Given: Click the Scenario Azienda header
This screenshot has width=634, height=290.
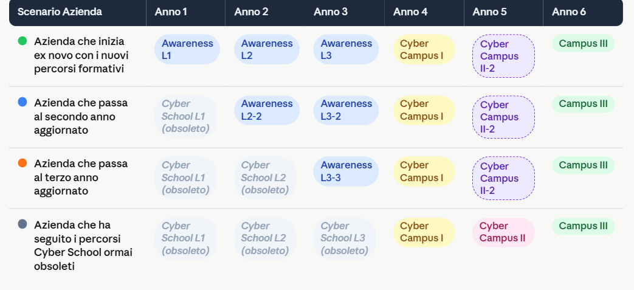Looking at the screenshot, I should [60, 12].
